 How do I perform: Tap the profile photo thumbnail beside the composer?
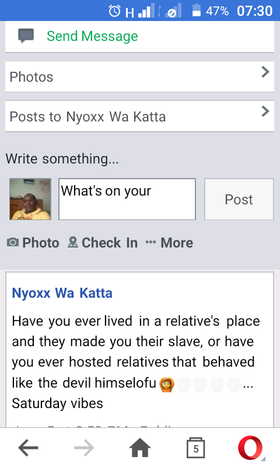[x=30, y=199]
